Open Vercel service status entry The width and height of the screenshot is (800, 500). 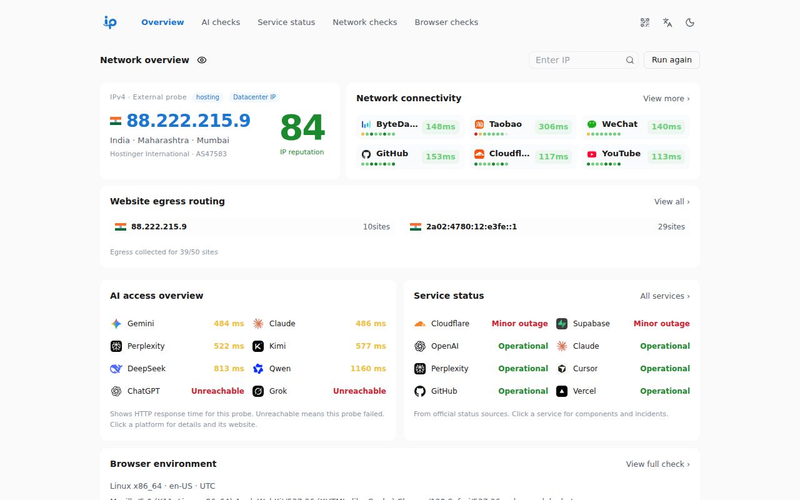623,391
